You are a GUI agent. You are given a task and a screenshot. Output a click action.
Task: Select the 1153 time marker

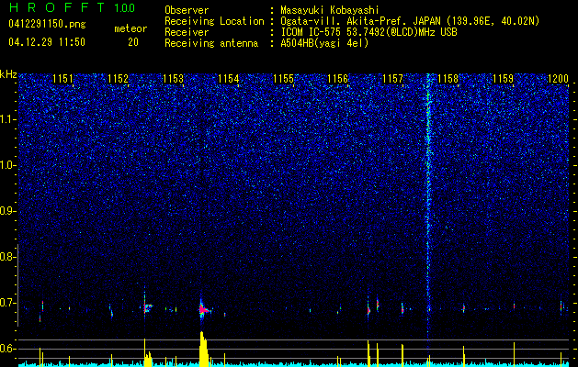pyautogui.click(x=174, y=79)
